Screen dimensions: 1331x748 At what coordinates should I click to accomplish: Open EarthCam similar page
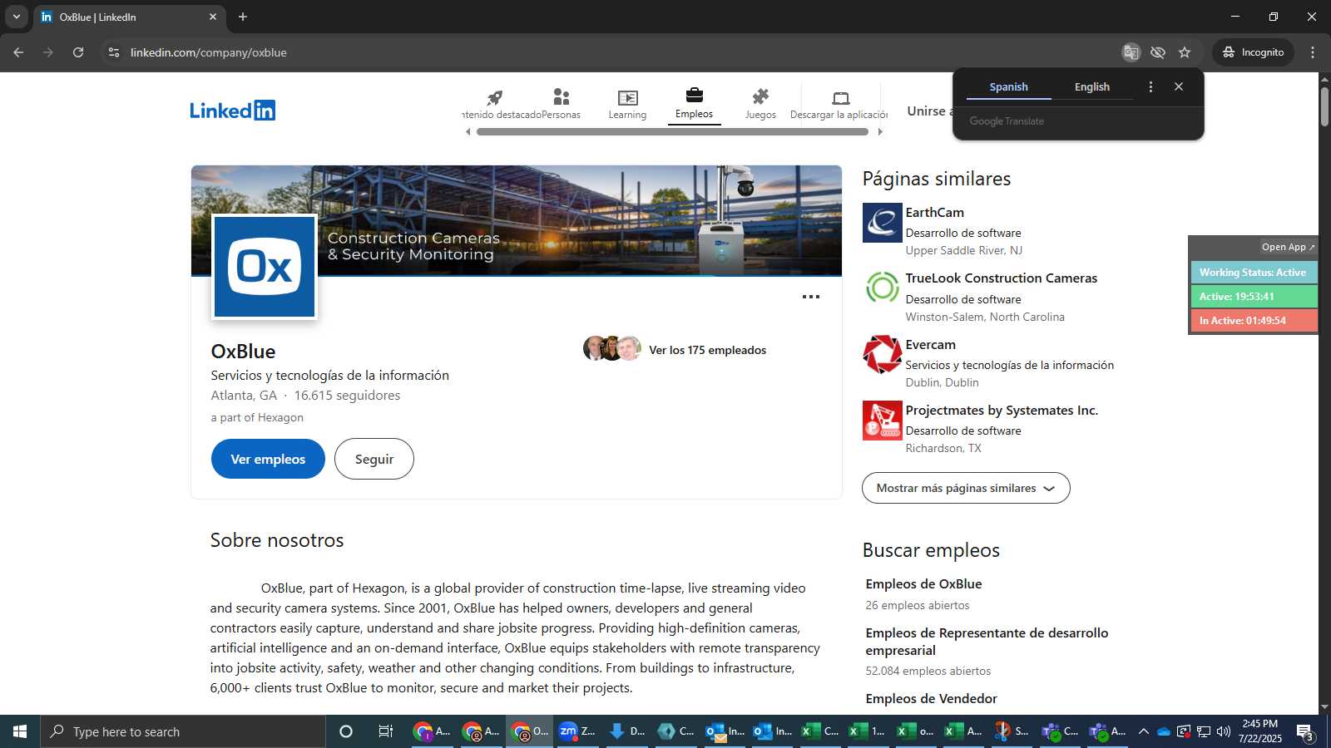tap(935, 213)
